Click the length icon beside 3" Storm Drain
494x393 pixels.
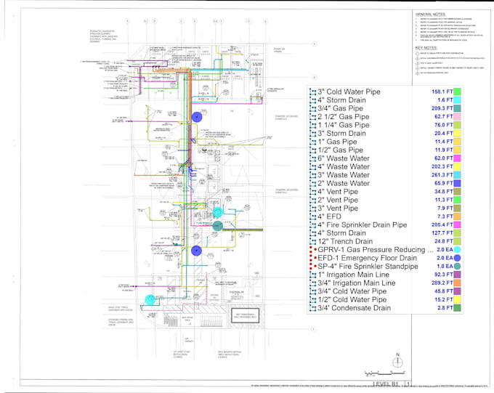click(x=313, y=134)
